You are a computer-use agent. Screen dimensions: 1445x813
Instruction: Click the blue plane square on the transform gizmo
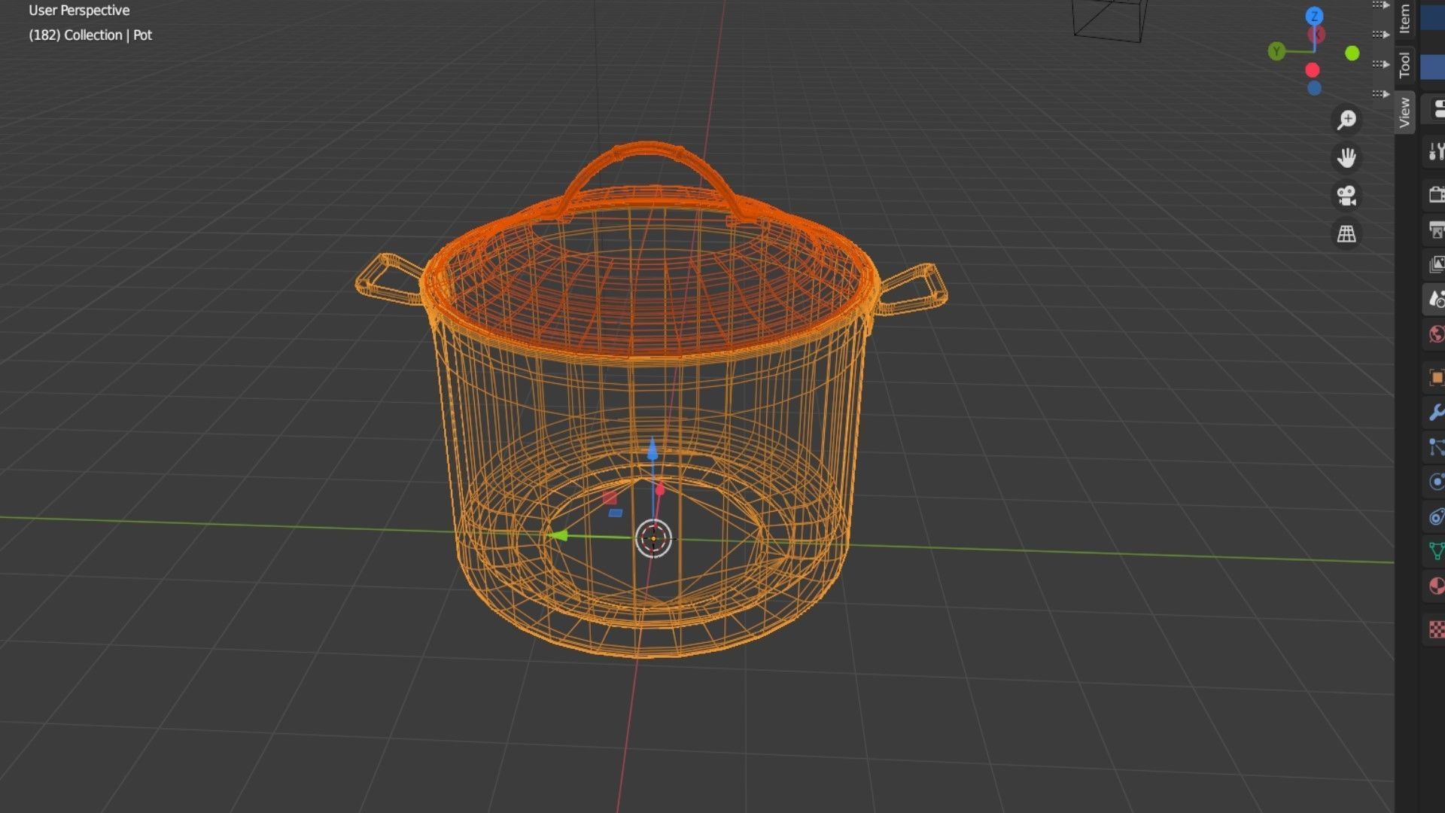point(615,513)
